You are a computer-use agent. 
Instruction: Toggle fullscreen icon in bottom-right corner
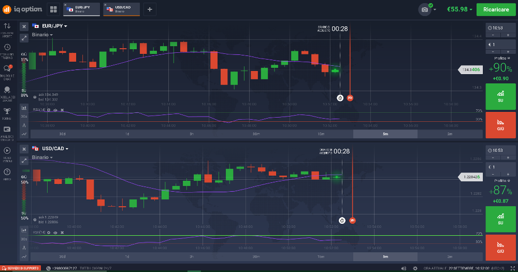point(513,268)
